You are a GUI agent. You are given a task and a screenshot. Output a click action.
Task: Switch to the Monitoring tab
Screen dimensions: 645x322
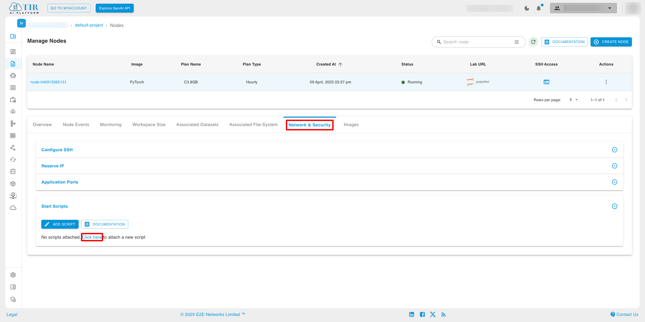click(x=111, y=125)
